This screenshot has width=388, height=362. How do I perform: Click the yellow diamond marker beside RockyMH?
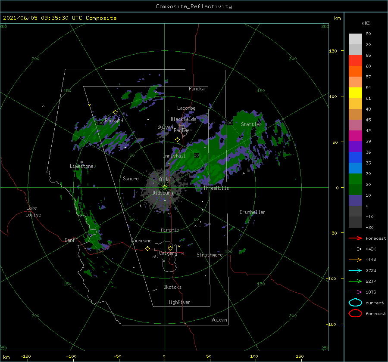115,112
